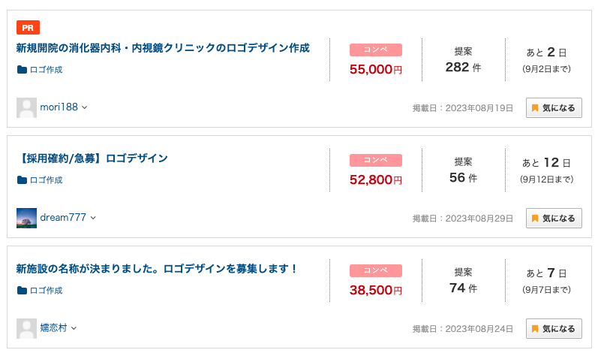601x353 pixels.
Task: Click the コンペ tag above 55,000円
Action: 376,50
